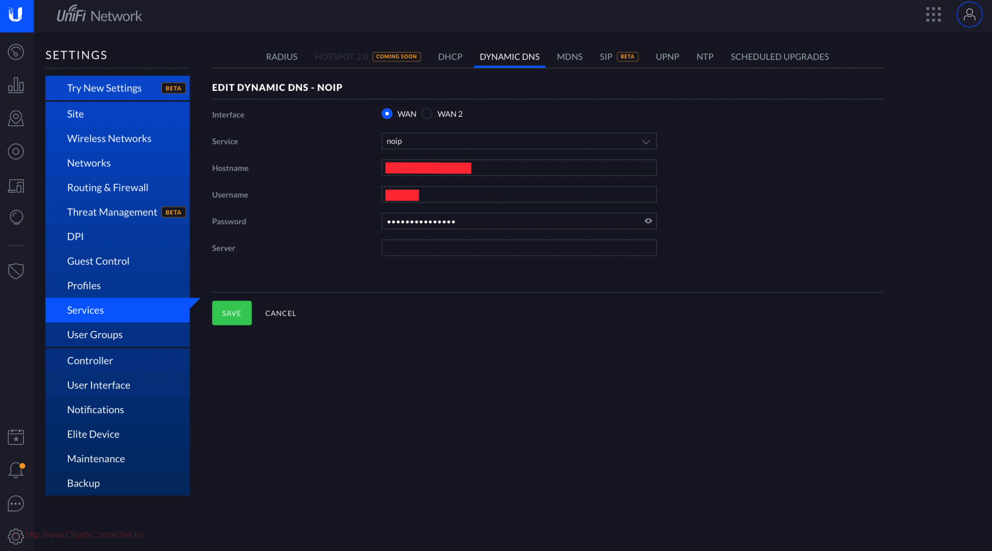The image size is (992, 551).
Task: Focus the Username input field
Action: 519,195
